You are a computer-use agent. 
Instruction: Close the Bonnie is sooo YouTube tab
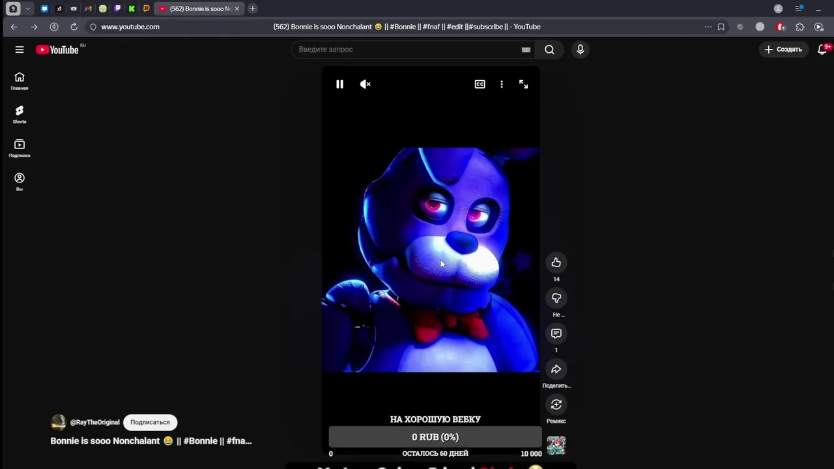pos(237,8)
